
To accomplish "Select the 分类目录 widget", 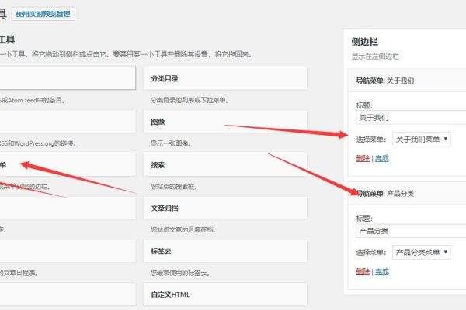I will pyautogui.click(x=224, y=78).
